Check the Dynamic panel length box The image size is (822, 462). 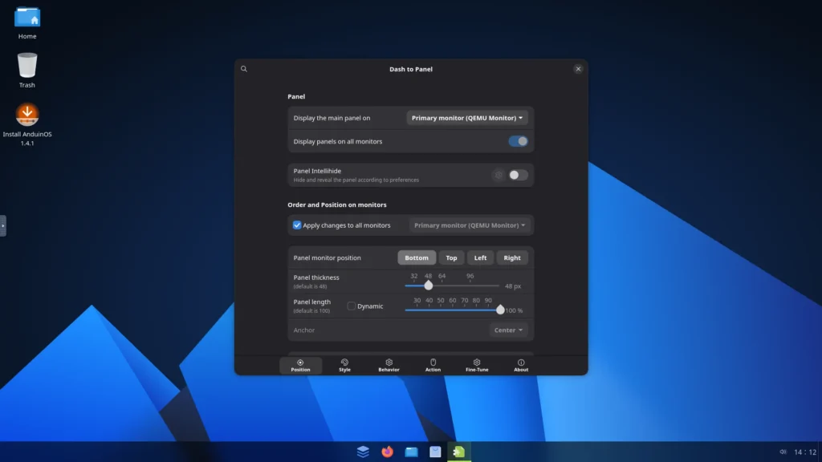tap(352, 306)
